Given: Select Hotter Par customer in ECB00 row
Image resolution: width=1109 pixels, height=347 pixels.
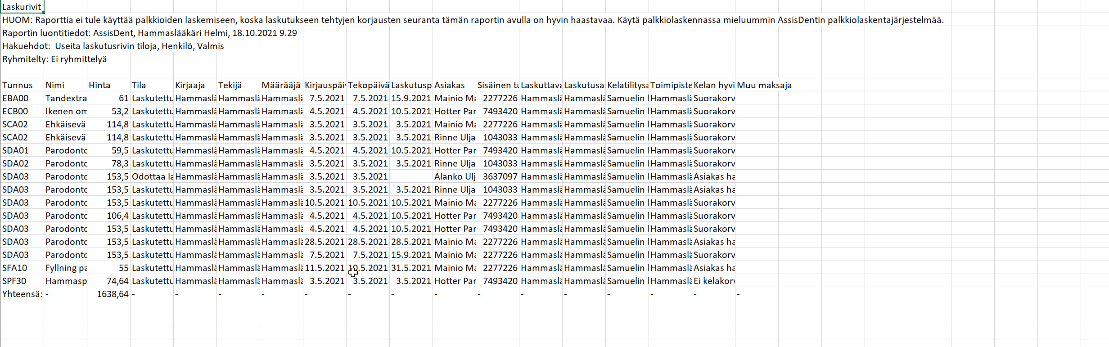Looking at the screenshot, I should (454, 111).
